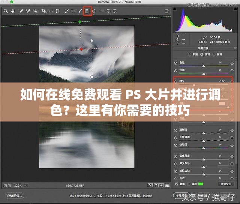The image size is (240, 204).
Task: Click the minus icon for 色调
Action: point(175,71)
